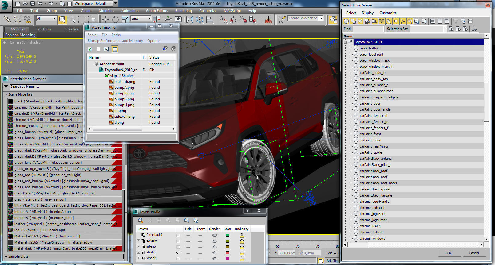
Task: Click OK in Select From Scene
Action: tap(449, 253)
